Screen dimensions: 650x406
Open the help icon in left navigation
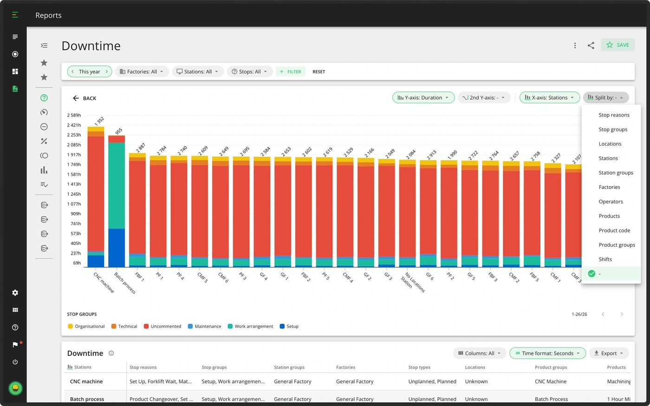point(15,327)
